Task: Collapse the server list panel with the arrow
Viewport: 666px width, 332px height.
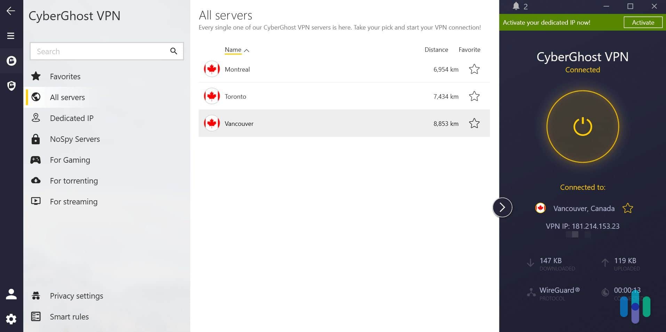Action: pyautogui.click(x=502, y=207)
